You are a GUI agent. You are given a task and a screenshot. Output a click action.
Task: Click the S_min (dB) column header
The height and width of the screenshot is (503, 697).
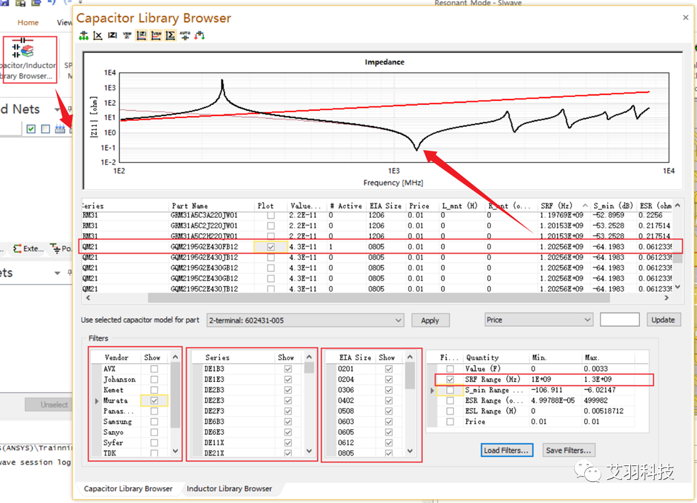click(613, 206)
